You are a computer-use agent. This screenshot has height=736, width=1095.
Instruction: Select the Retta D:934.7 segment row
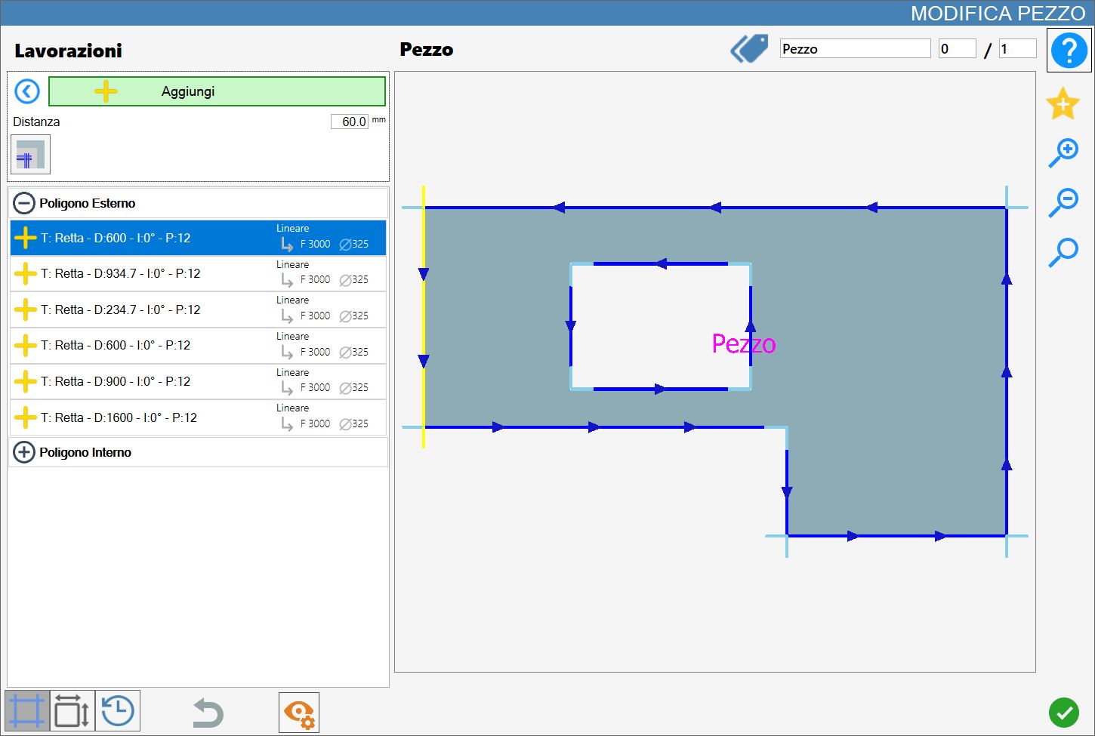(x=199, y=273)
